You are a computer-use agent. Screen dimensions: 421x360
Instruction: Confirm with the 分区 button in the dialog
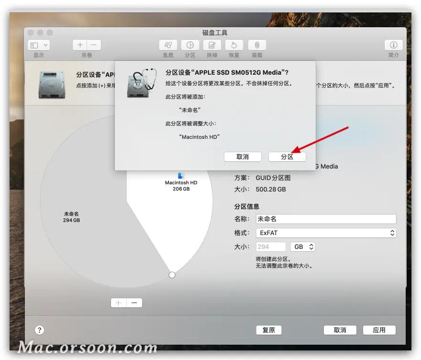coord(287,157)
